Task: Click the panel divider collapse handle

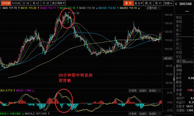Action: coord(174,79)
